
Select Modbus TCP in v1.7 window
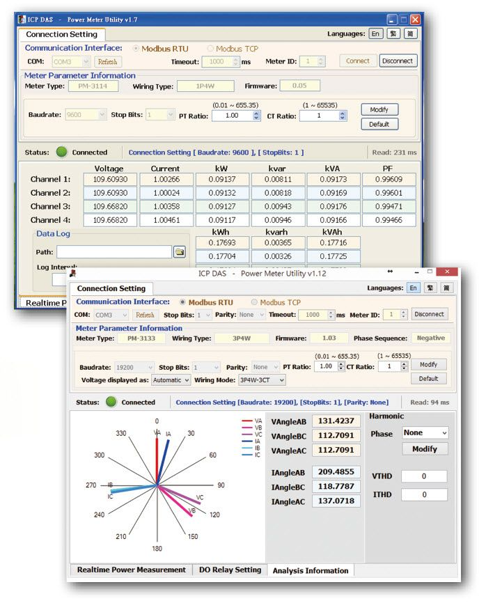pos(210,49)
